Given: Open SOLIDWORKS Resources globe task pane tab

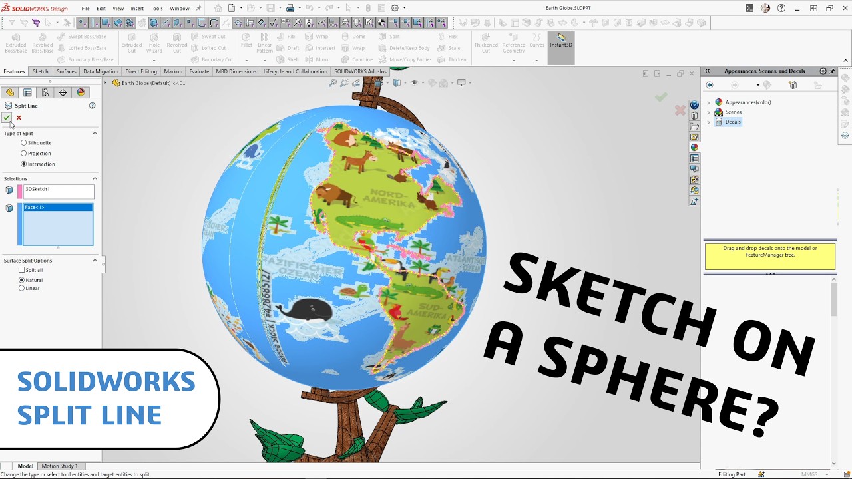Looking at the screenshot, I should coord(694,105).
